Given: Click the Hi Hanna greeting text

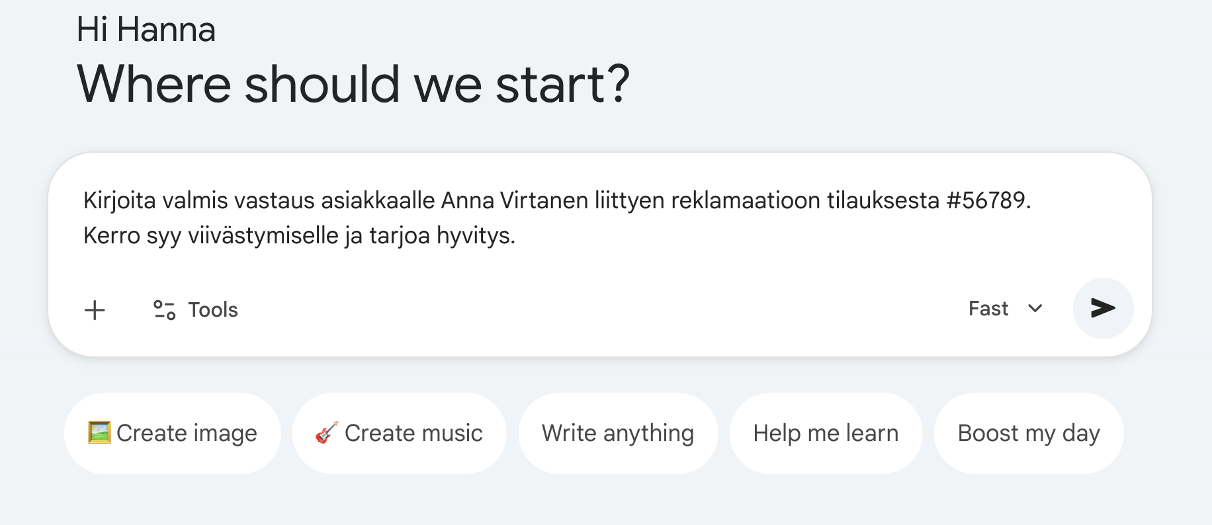Looking at the screenshot, I should pos(146,30).
